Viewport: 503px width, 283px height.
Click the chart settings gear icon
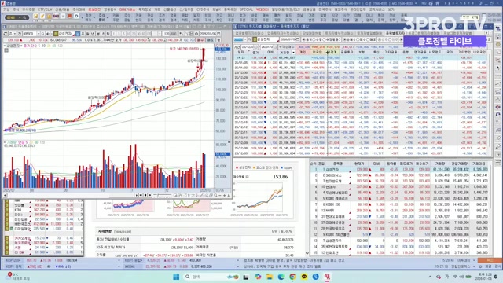[196, 34]
